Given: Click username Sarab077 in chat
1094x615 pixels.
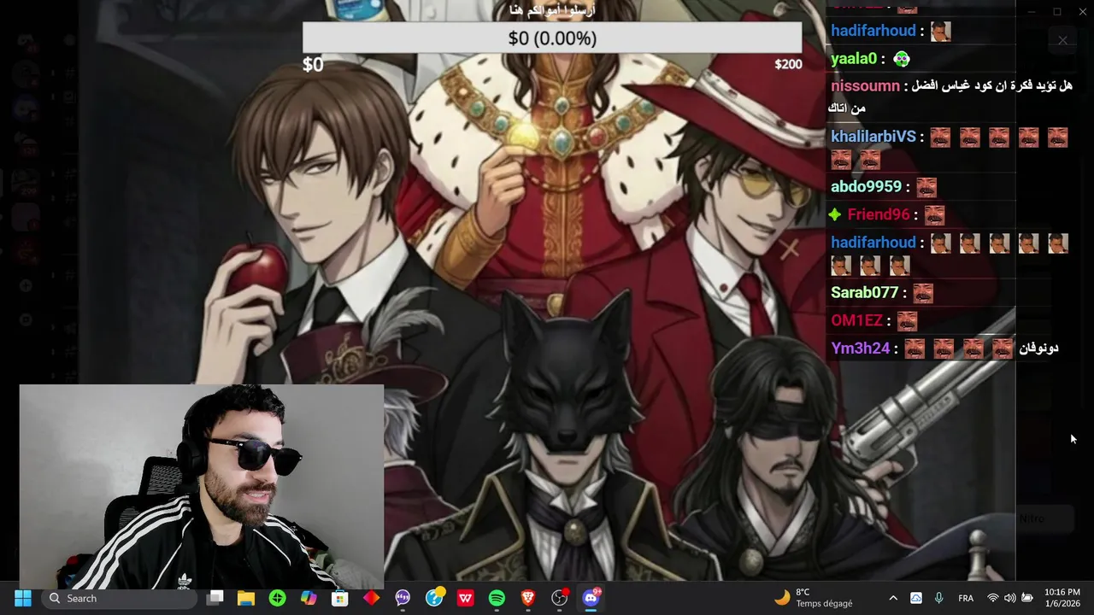Looking at the screenshot, I should [864, 292].
